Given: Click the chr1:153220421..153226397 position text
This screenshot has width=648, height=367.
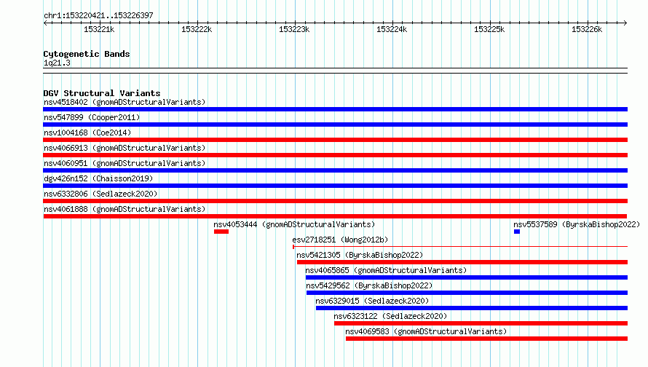Looking at the screenshot, I should [x=98, y=15].
